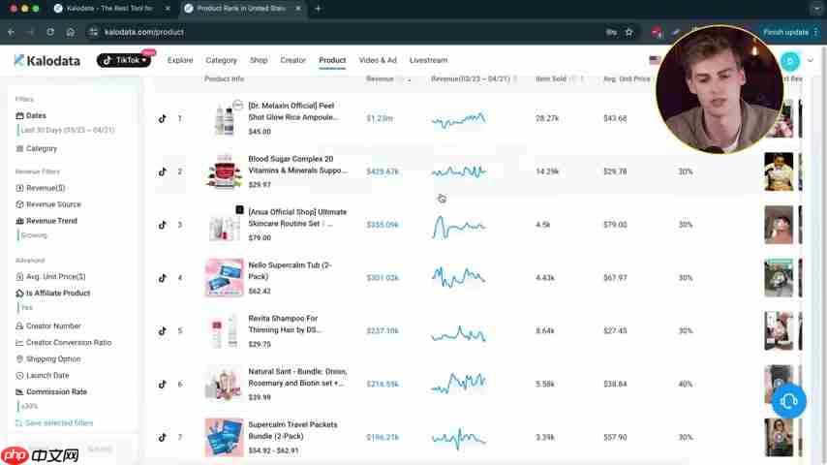Click the Kalodata logo
Screen dimensions: 827x465
point(46,61)
